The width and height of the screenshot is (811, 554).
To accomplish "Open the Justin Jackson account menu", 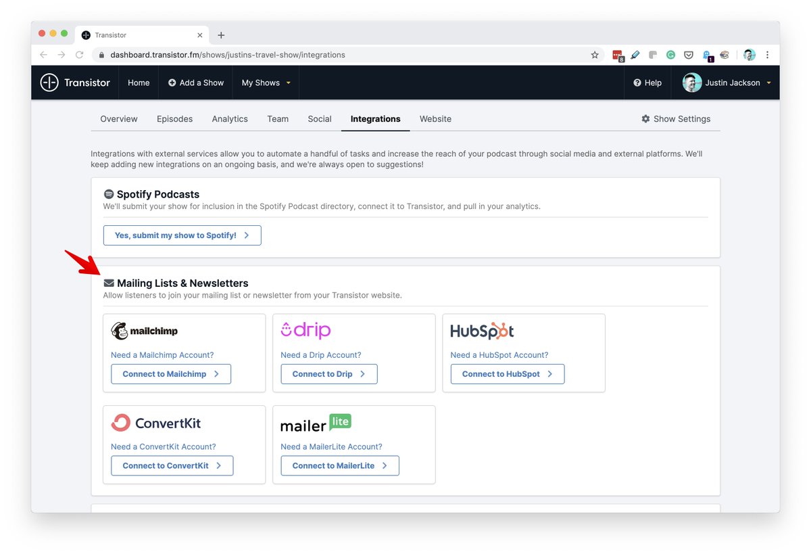I will tap(727, 83).
